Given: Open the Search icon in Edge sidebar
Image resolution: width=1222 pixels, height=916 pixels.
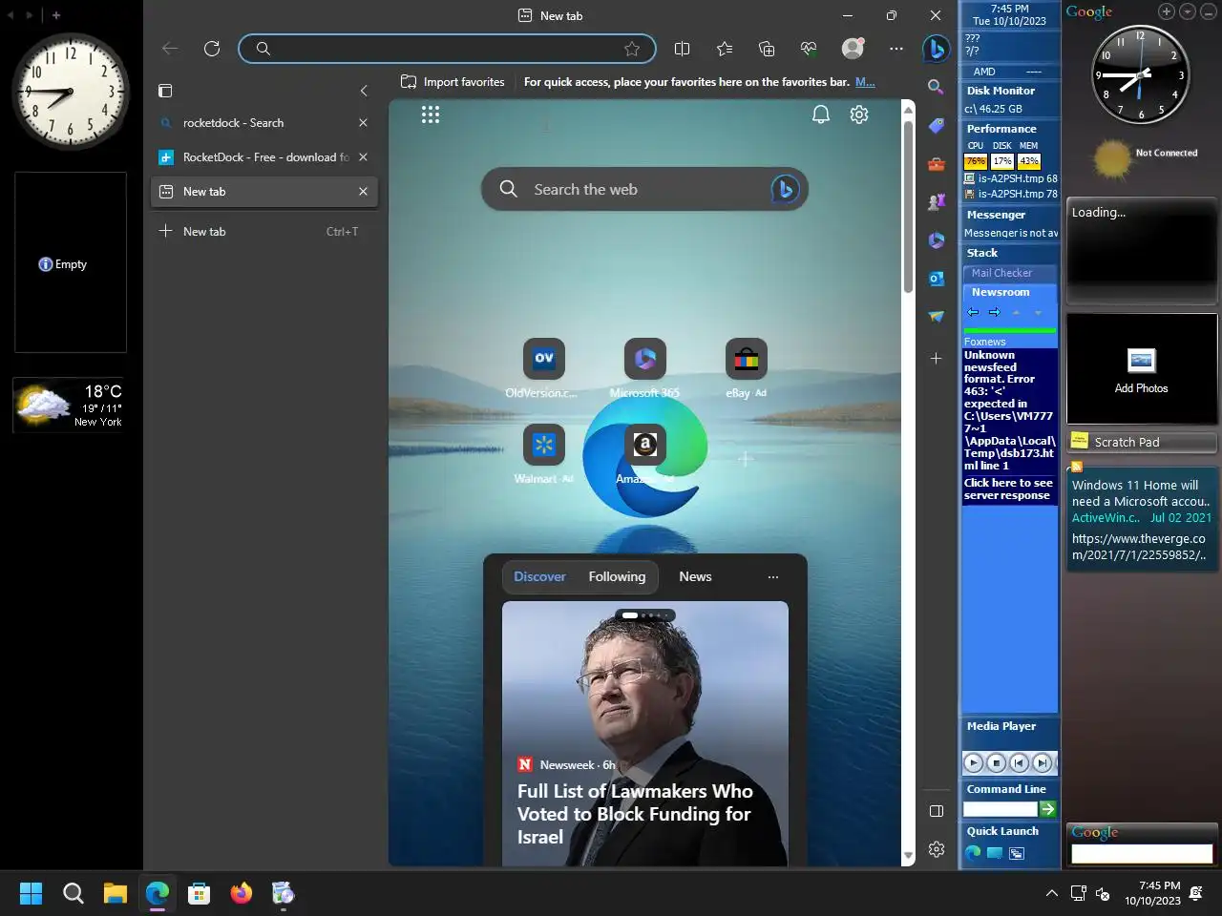Looking at the screenshot, I should [936, 87].
